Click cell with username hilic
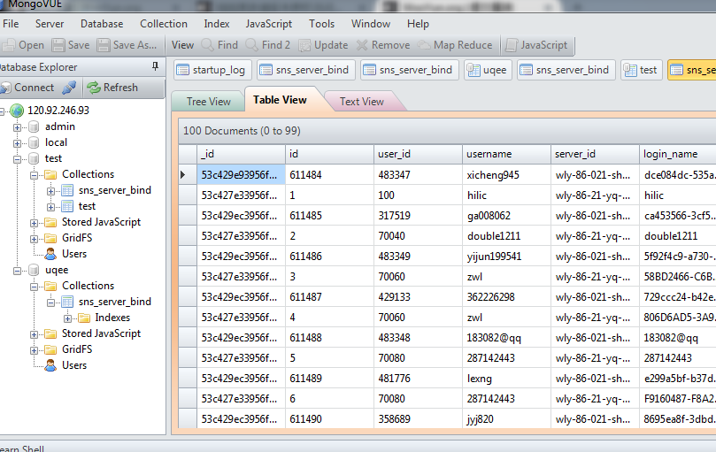This screenshot has width=716, height=452. [507, 195]
